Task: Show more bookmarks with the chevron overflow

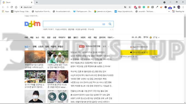Action: (x=169, y=11)
